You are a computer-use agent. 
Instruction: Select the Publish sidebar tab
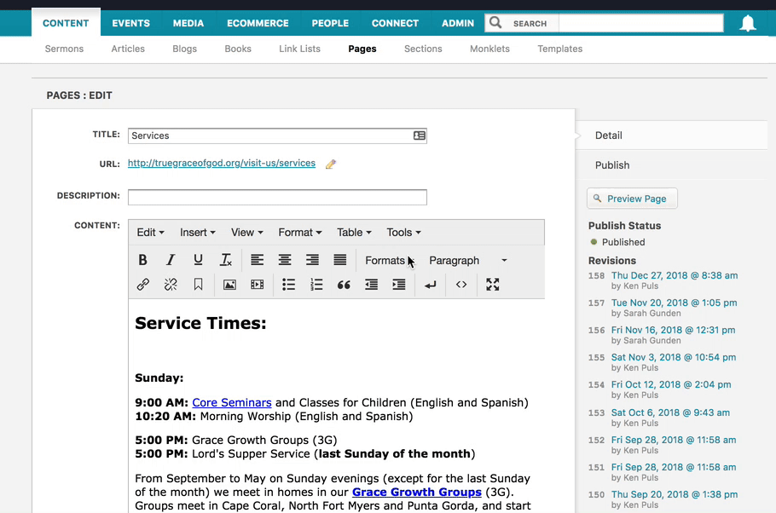point(672,165)
